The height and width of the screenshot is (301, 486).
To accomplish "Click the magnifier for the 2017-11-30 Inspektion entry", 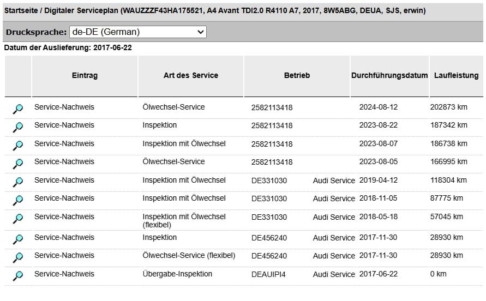I will point(18,239).
